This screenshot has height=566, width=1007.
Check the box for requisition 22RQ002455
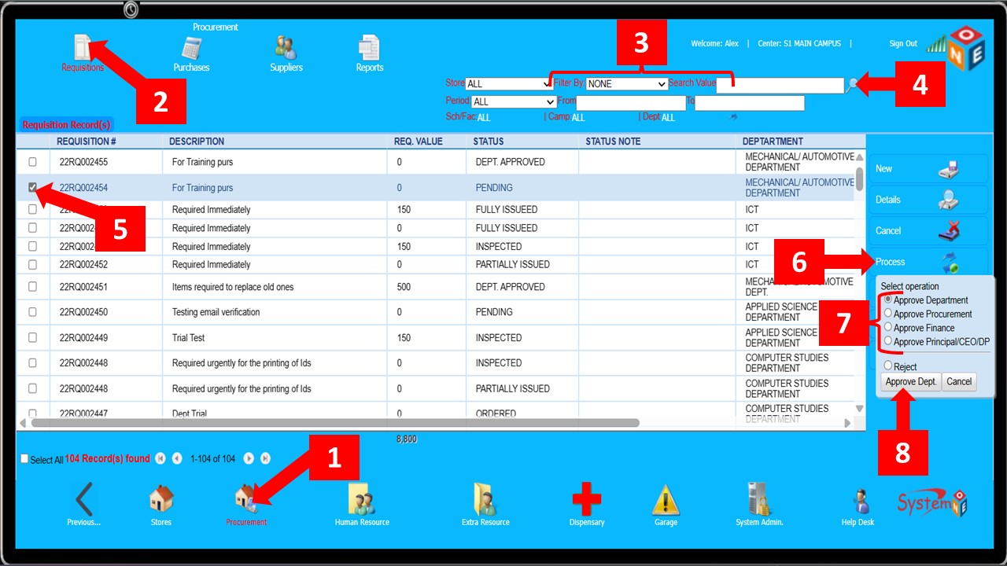tap(32, 162)
